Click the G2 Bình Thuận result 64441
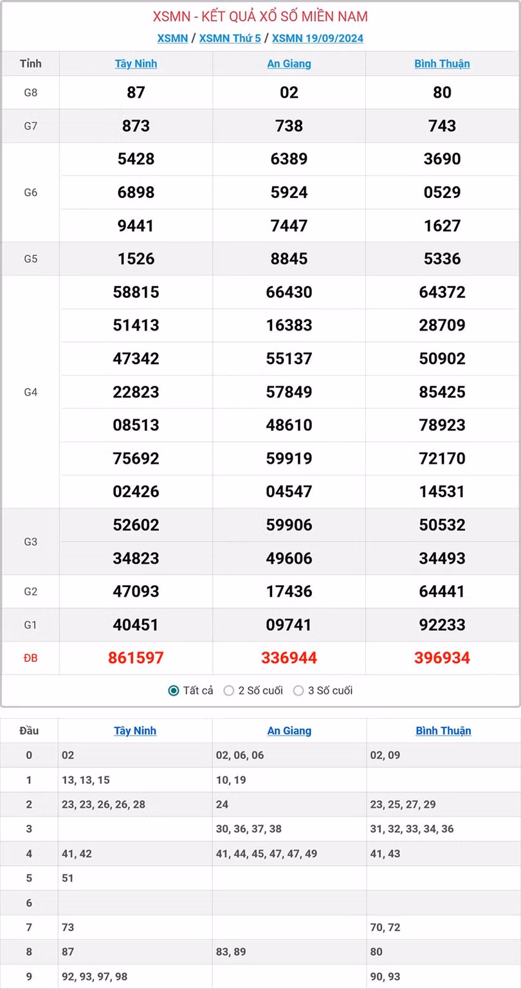This screenshot has width=521, height=989. click(442, 591)
